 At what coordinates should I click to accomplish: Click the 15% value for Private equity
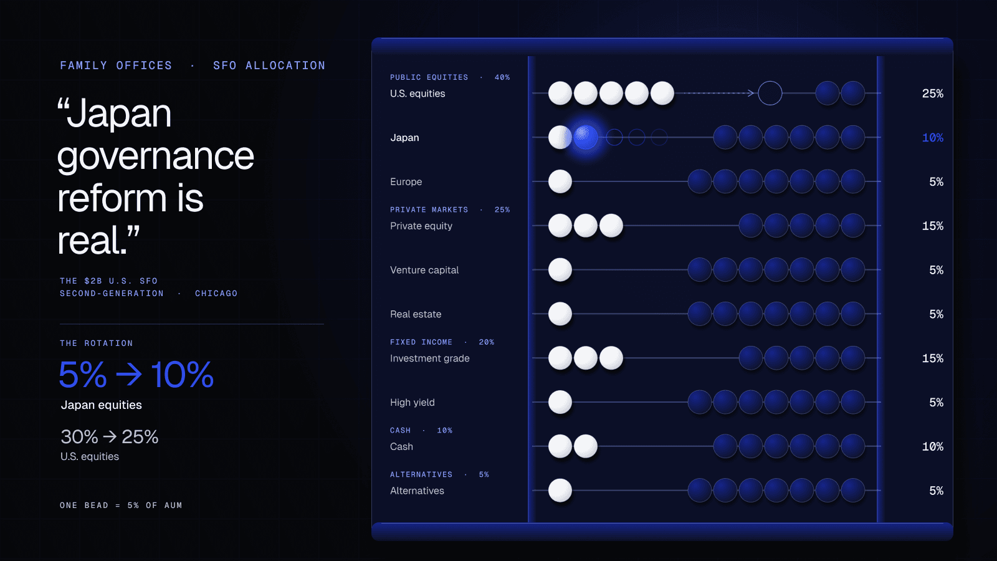pos(933,226)
